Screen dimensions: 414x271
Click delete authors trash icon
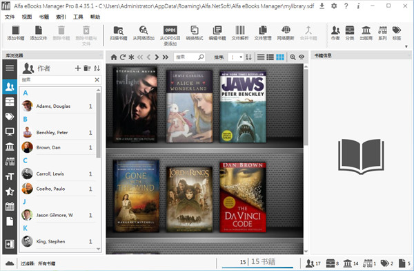click(x=87, y=68)
